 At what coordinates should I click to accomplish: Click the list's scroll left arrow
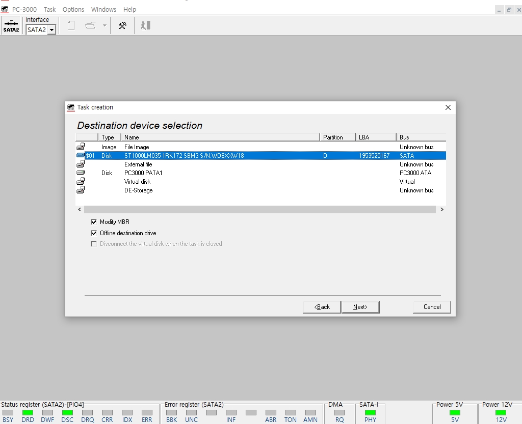pyautogui.click(x=80, y=209)
